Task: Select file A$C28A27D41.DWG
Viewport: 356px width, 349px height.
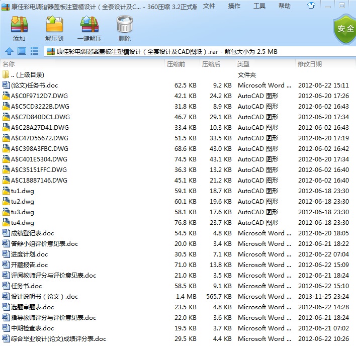Action: click(178, 127)
